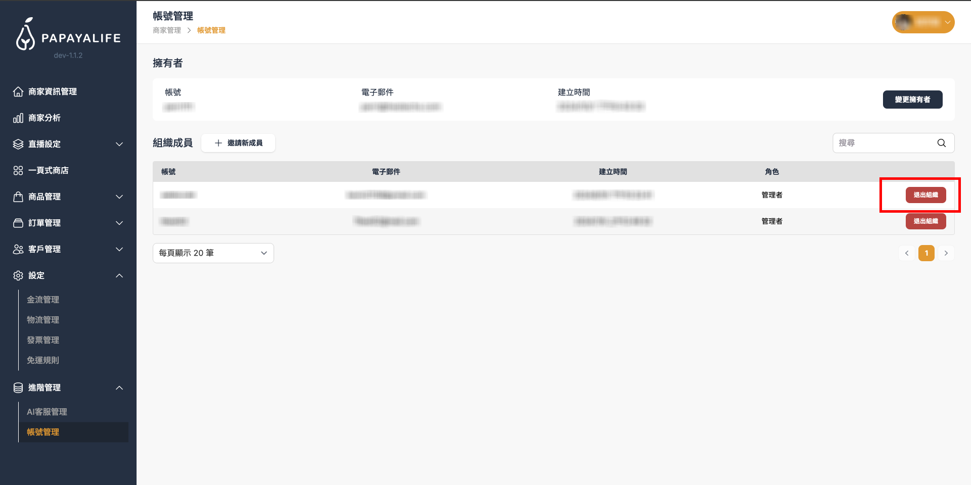This screenshot has height=485, width=971.
Task: Expand the 訂單管理 menu chevron
Action: (119, 223)
